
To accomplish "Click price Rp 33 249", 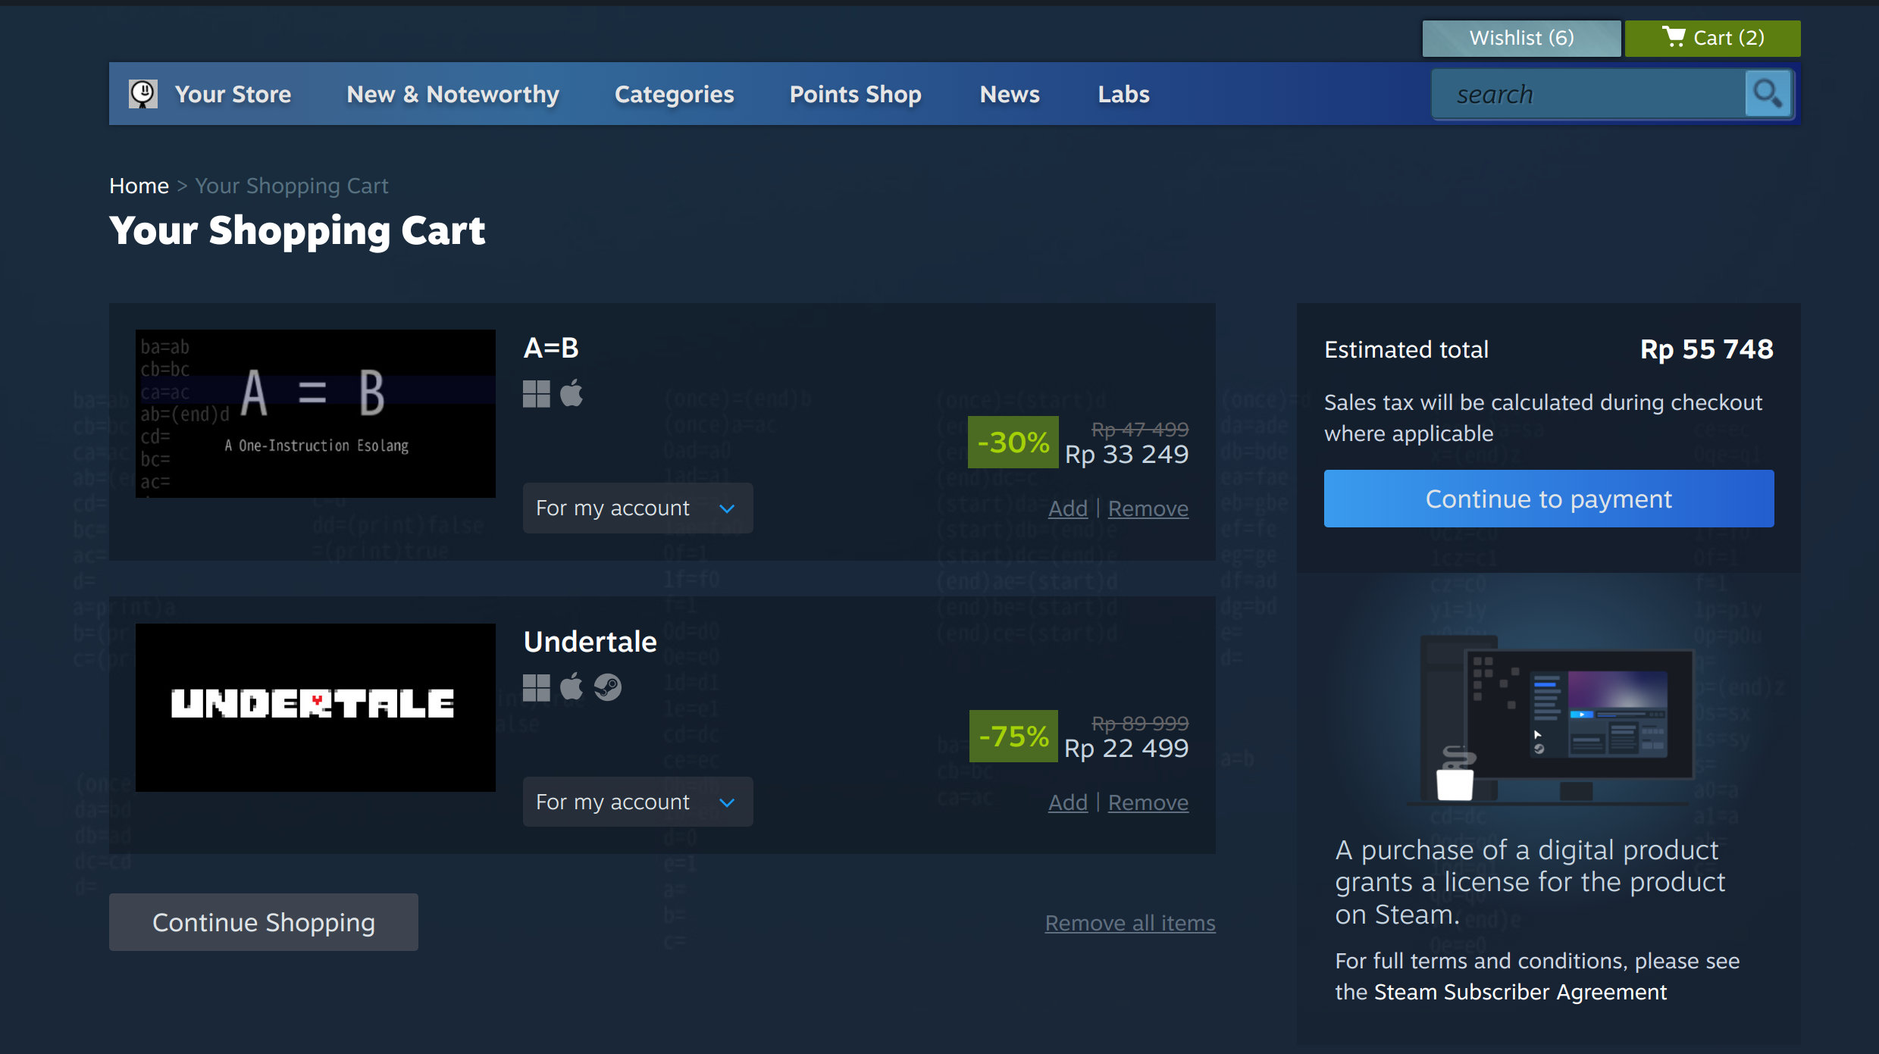I will 1126,455.
